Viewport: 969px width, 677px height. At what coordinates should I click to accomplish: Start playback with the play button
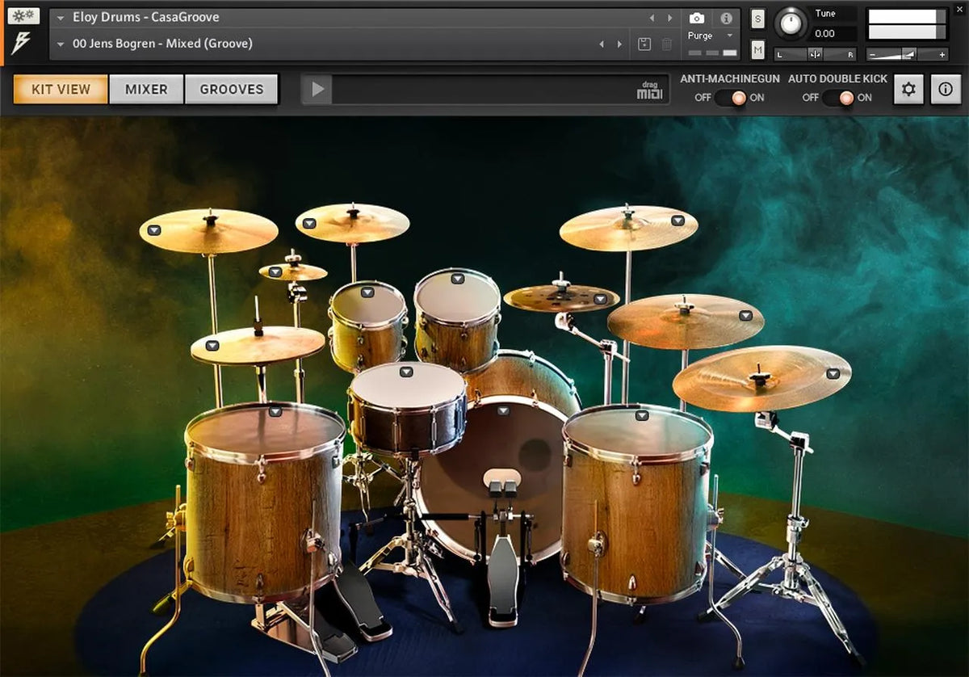[316, 90]
